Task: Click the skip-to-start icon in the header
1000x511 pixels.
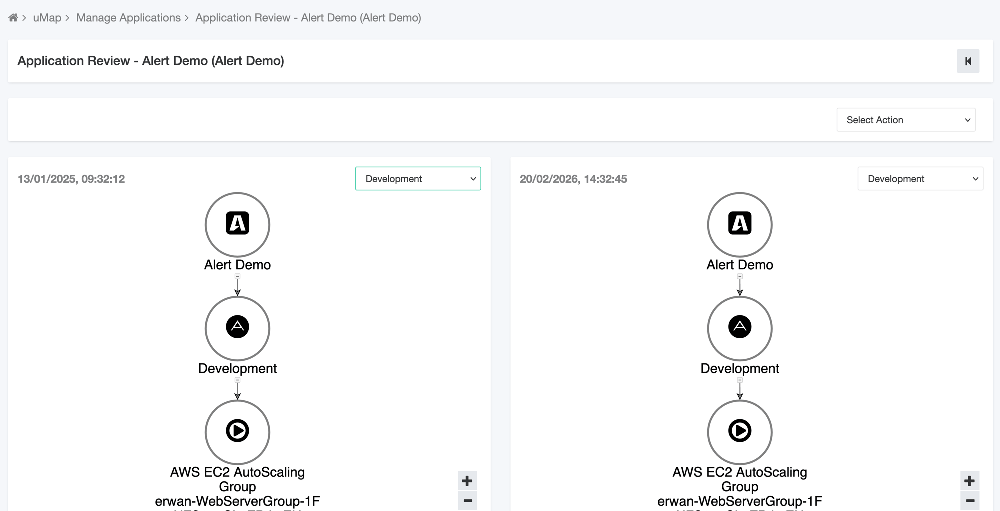Action: click(968, 61)
